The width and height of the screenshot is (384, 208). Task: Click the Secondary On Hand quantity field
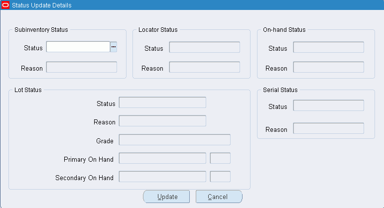tap(162, 177)
